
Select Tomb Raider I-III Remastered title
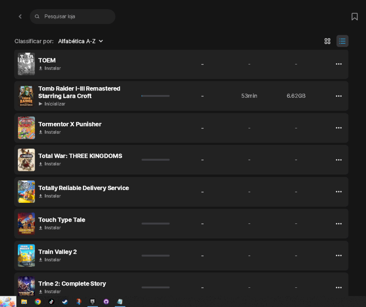pos(79,92)
